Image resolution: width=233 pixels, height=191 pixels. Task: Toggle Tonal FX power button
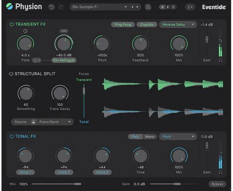pyautogui.click(x=11, y=136)
